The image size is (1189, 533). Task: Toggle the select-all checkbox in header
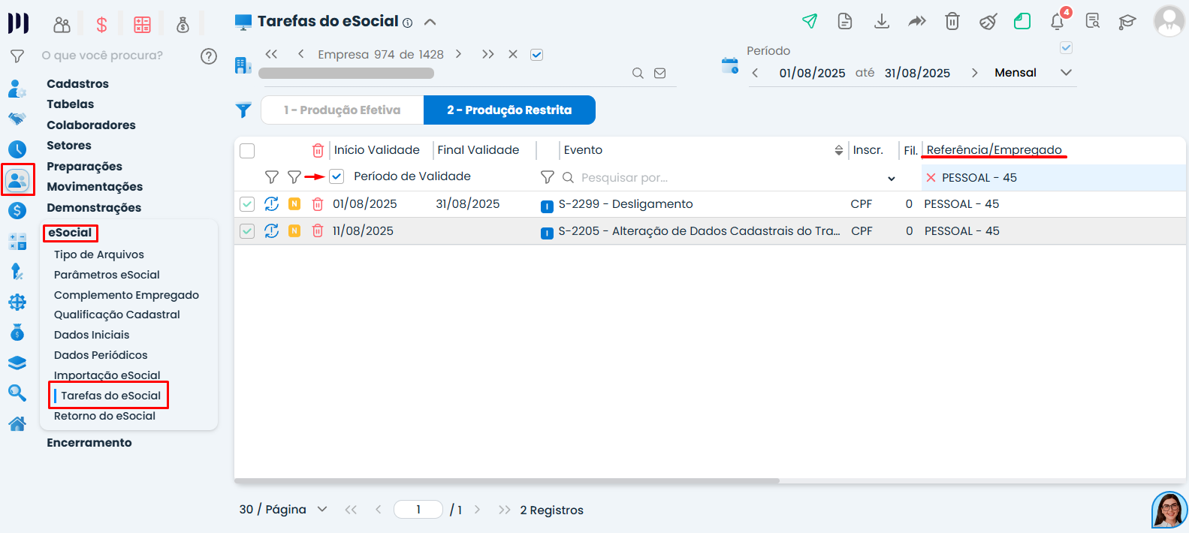[x=247, y=151]
